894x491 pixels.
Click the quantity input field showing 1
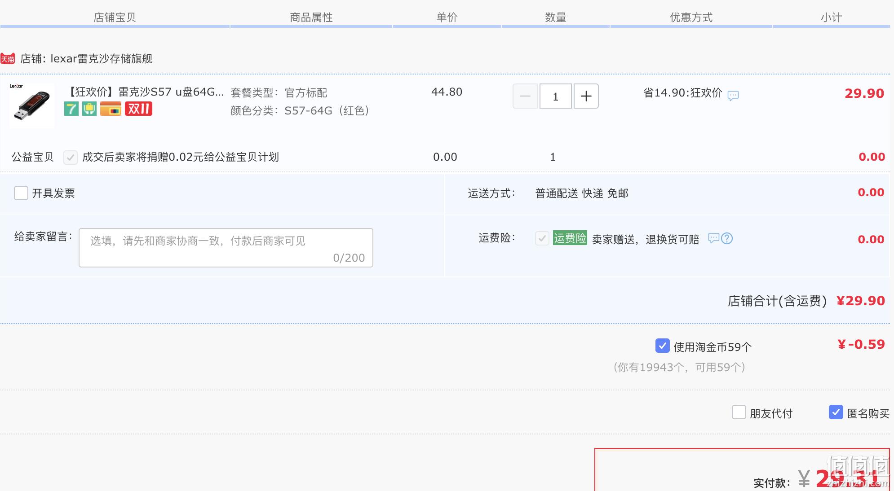[x=556, y=96]
